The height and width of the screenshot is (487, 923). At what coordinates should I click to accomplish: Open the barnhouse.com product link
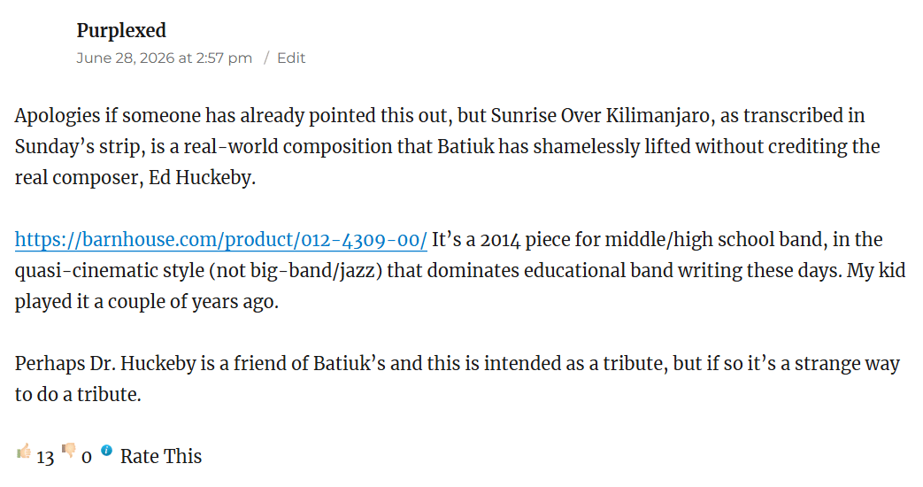220,240
